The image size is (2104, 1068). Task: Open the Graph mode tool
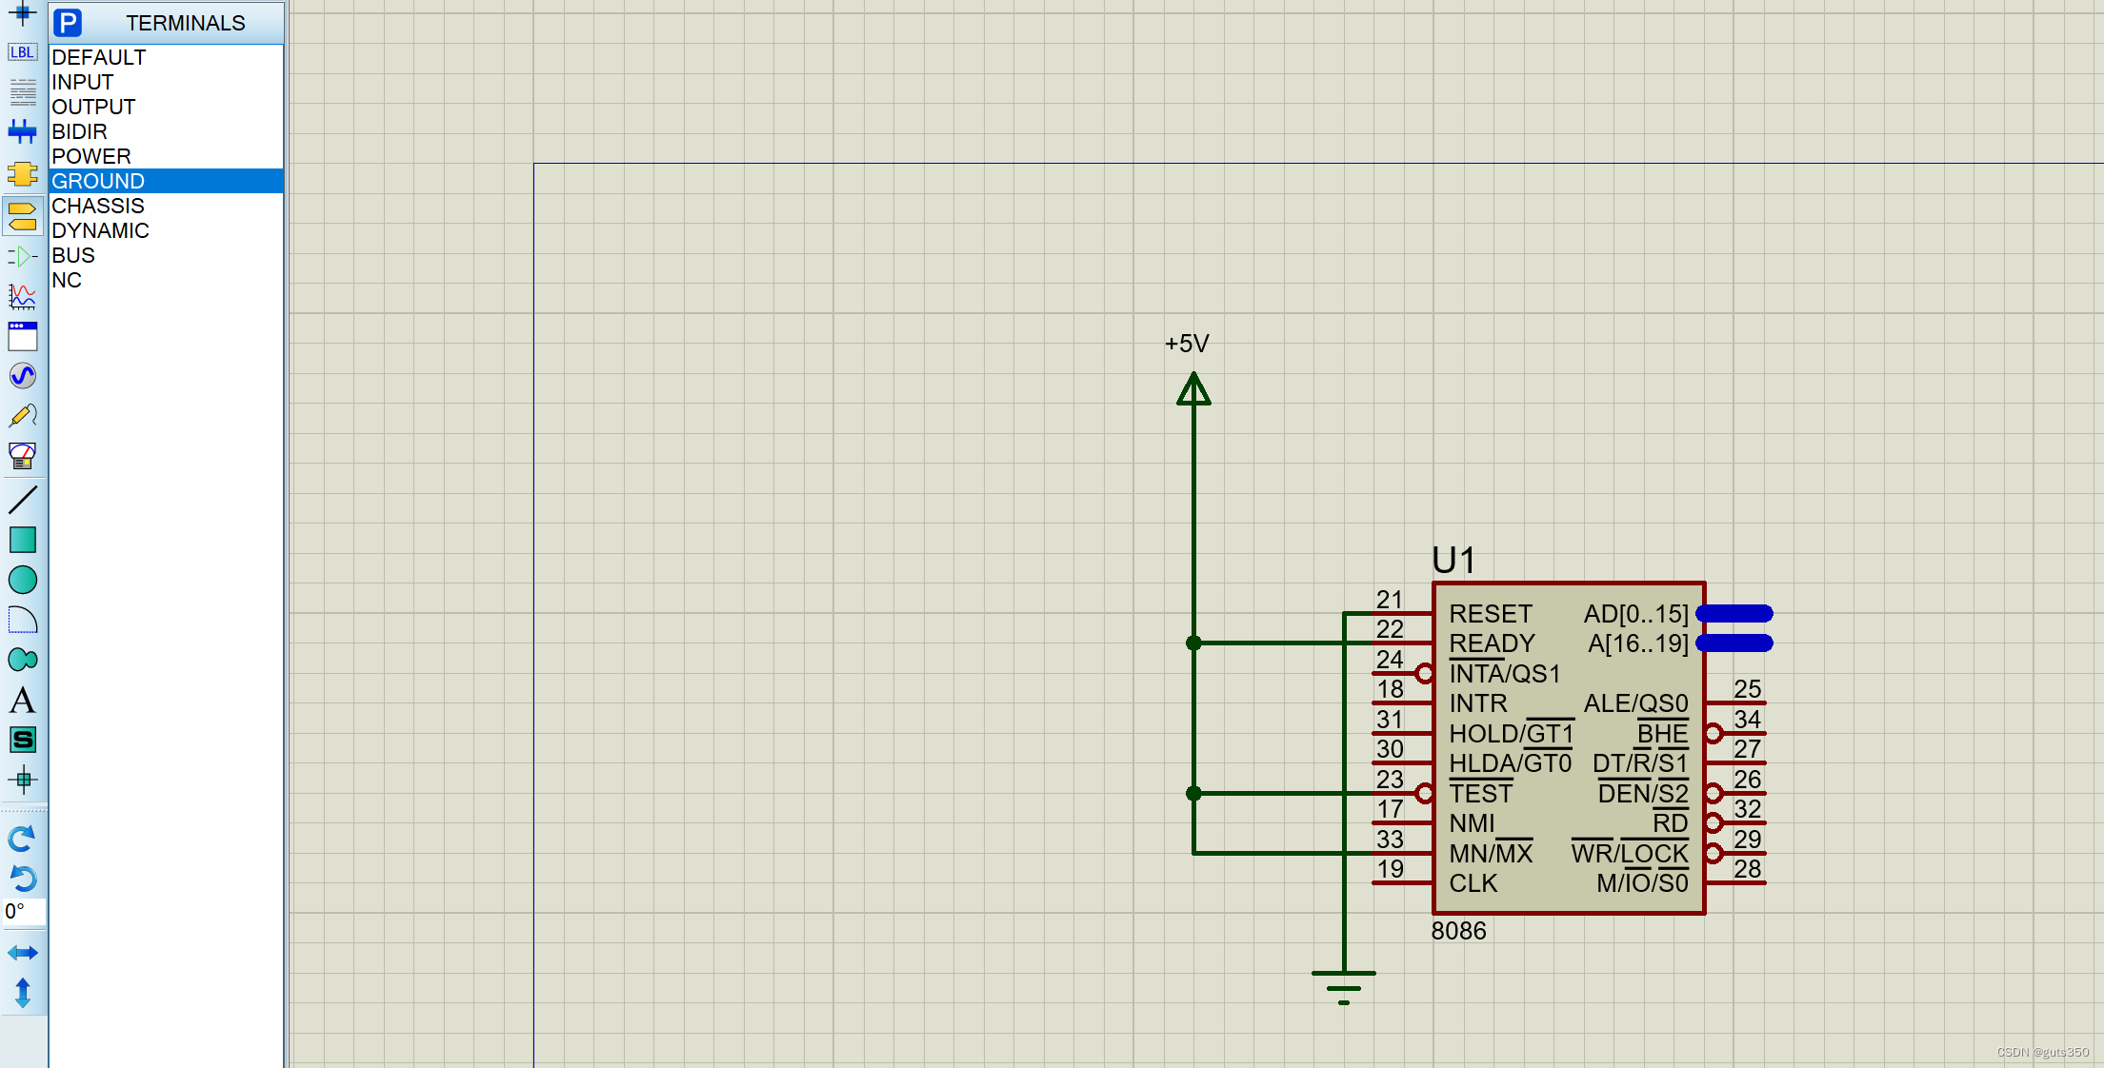pos(22,296)
